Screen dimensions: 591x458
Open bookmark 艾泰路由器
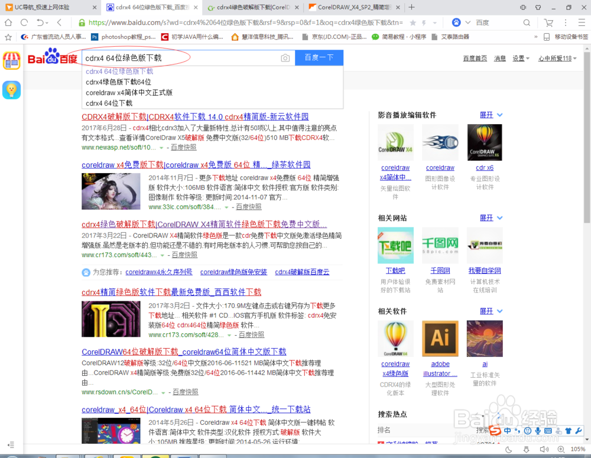pyautogui.click(x=451, y=37)
